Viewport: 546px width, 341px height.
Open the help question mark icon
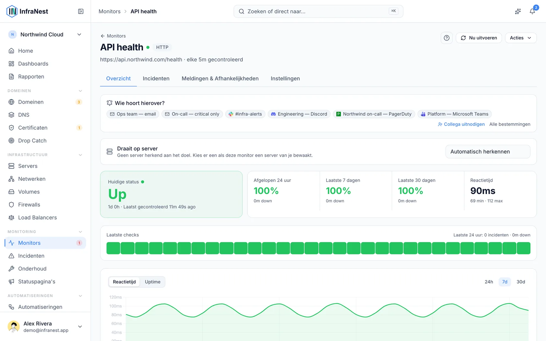(447, 38)
